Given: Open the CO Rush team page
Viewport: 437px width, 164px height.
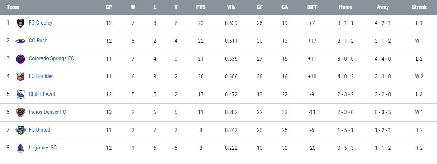Looking at the screenshot, I should 38,41.
